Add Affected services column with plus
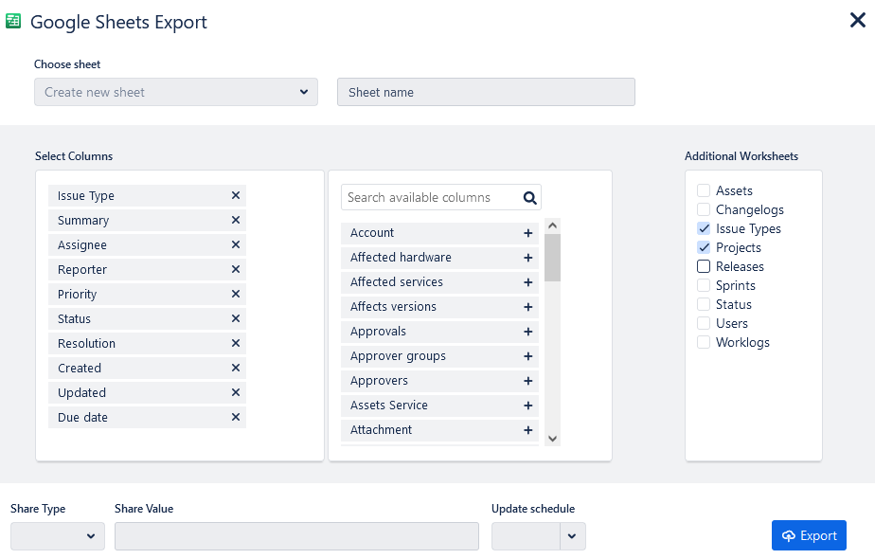This screenshot has height=559, width=875. point(528,282)
